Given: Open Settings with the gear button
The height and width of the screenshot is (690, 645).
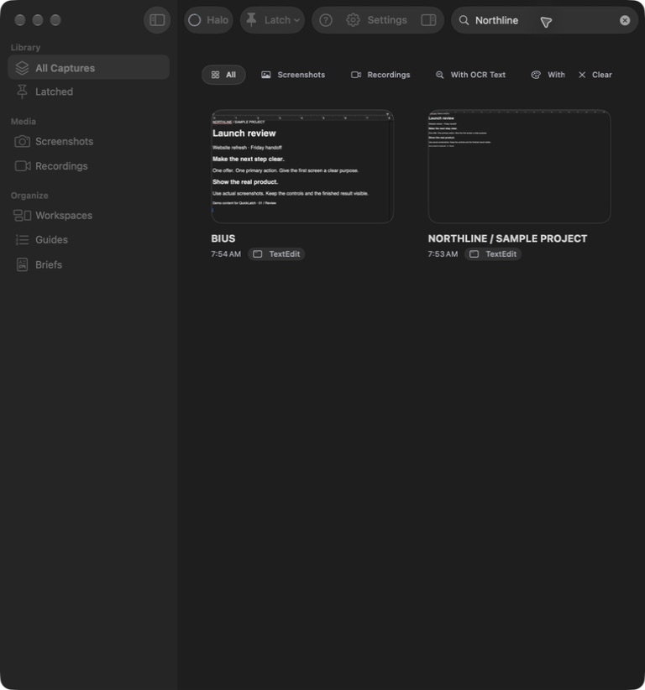Looking at the screenshot, I should [x=377, y=20].
